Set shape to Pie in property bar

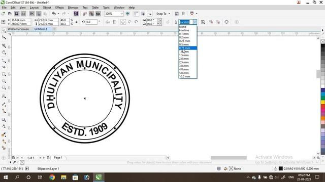(x=130, y=22)
